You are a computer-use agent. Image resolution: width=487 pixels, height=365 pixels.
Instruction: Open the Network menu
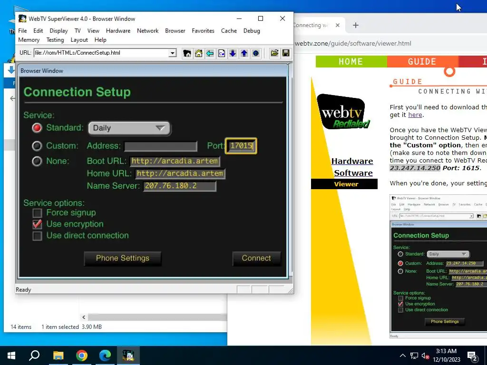[x=148, y=31]
